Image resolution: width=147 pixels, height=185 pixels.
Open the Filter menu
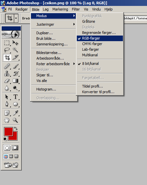(76, 9)
